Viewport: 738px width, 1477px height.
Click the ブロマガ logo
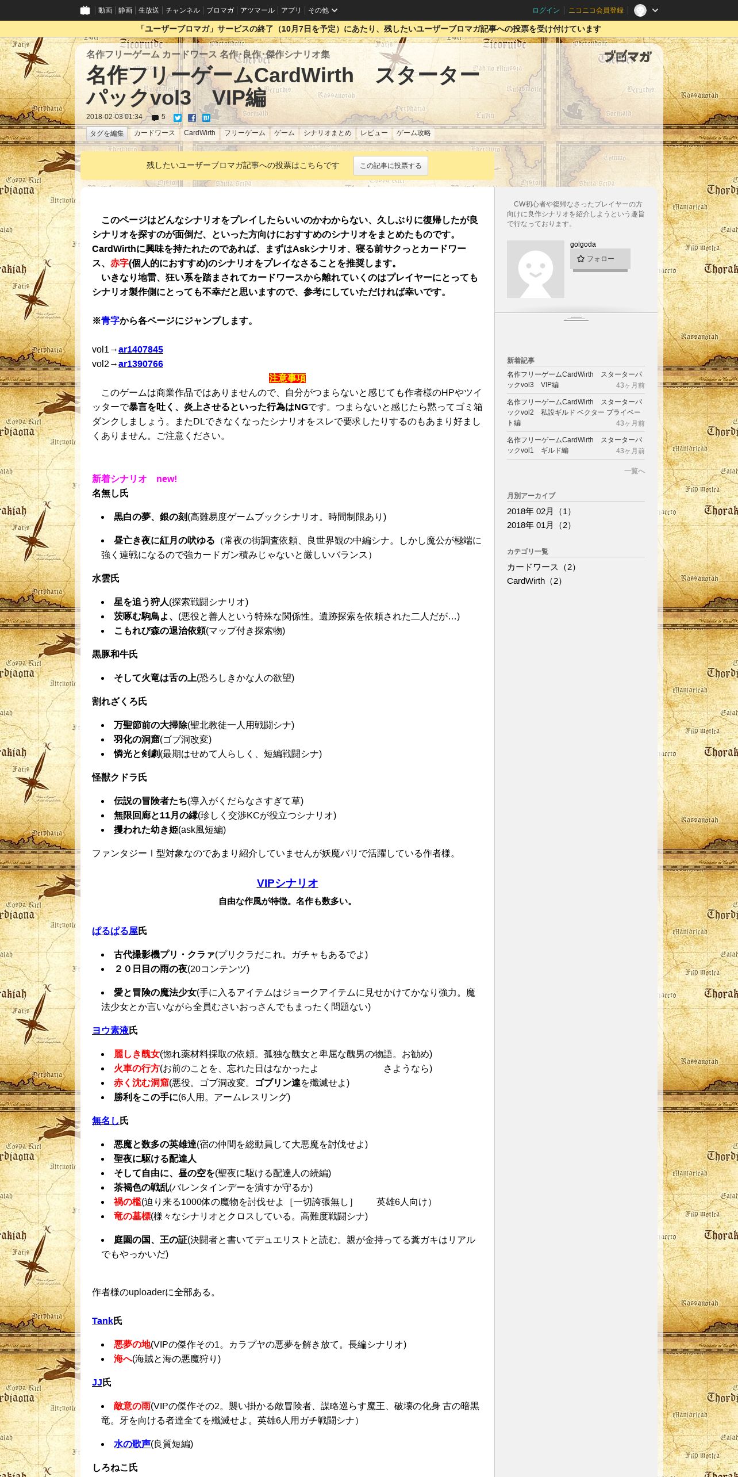click(628, 56)
